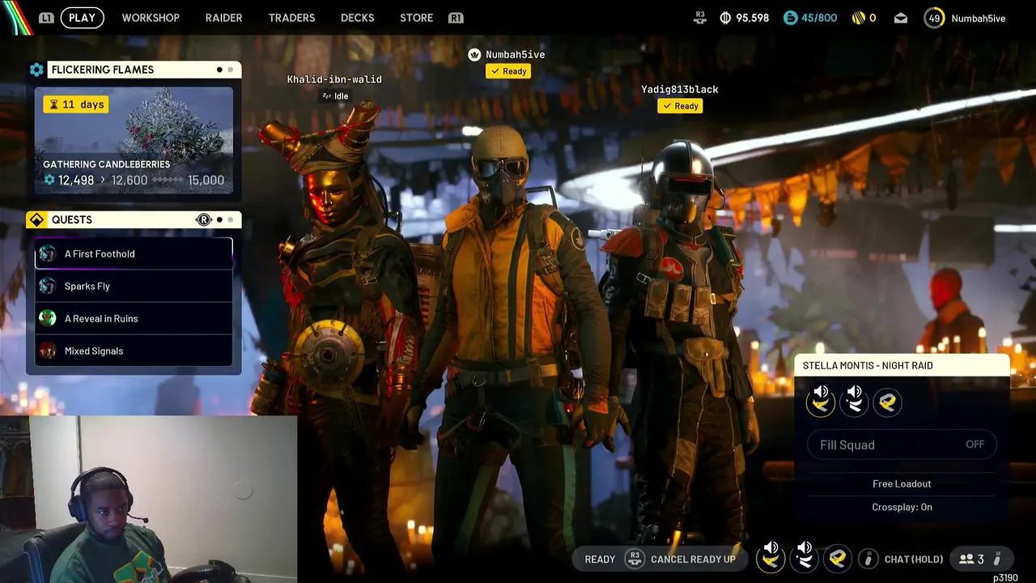Open the STORE tab

point(417,18)
